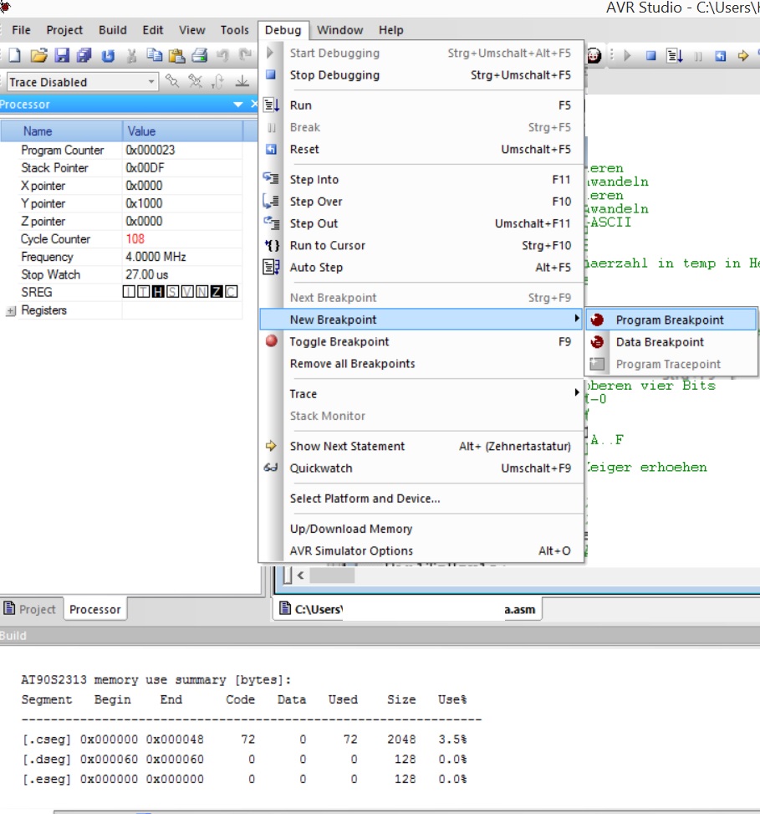Switch to the Project tab
The width and height of the screenshot is (760, 814).
tap(31, 608)
